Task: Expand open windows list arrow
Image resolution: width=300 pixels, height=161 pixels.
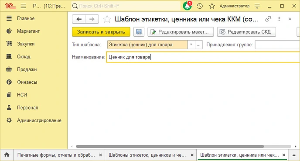Action: 294,155
